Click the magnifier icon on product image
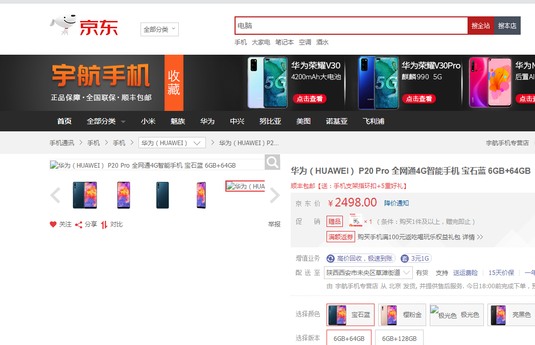This screenshot has height=345, width=535. point(272,162)
